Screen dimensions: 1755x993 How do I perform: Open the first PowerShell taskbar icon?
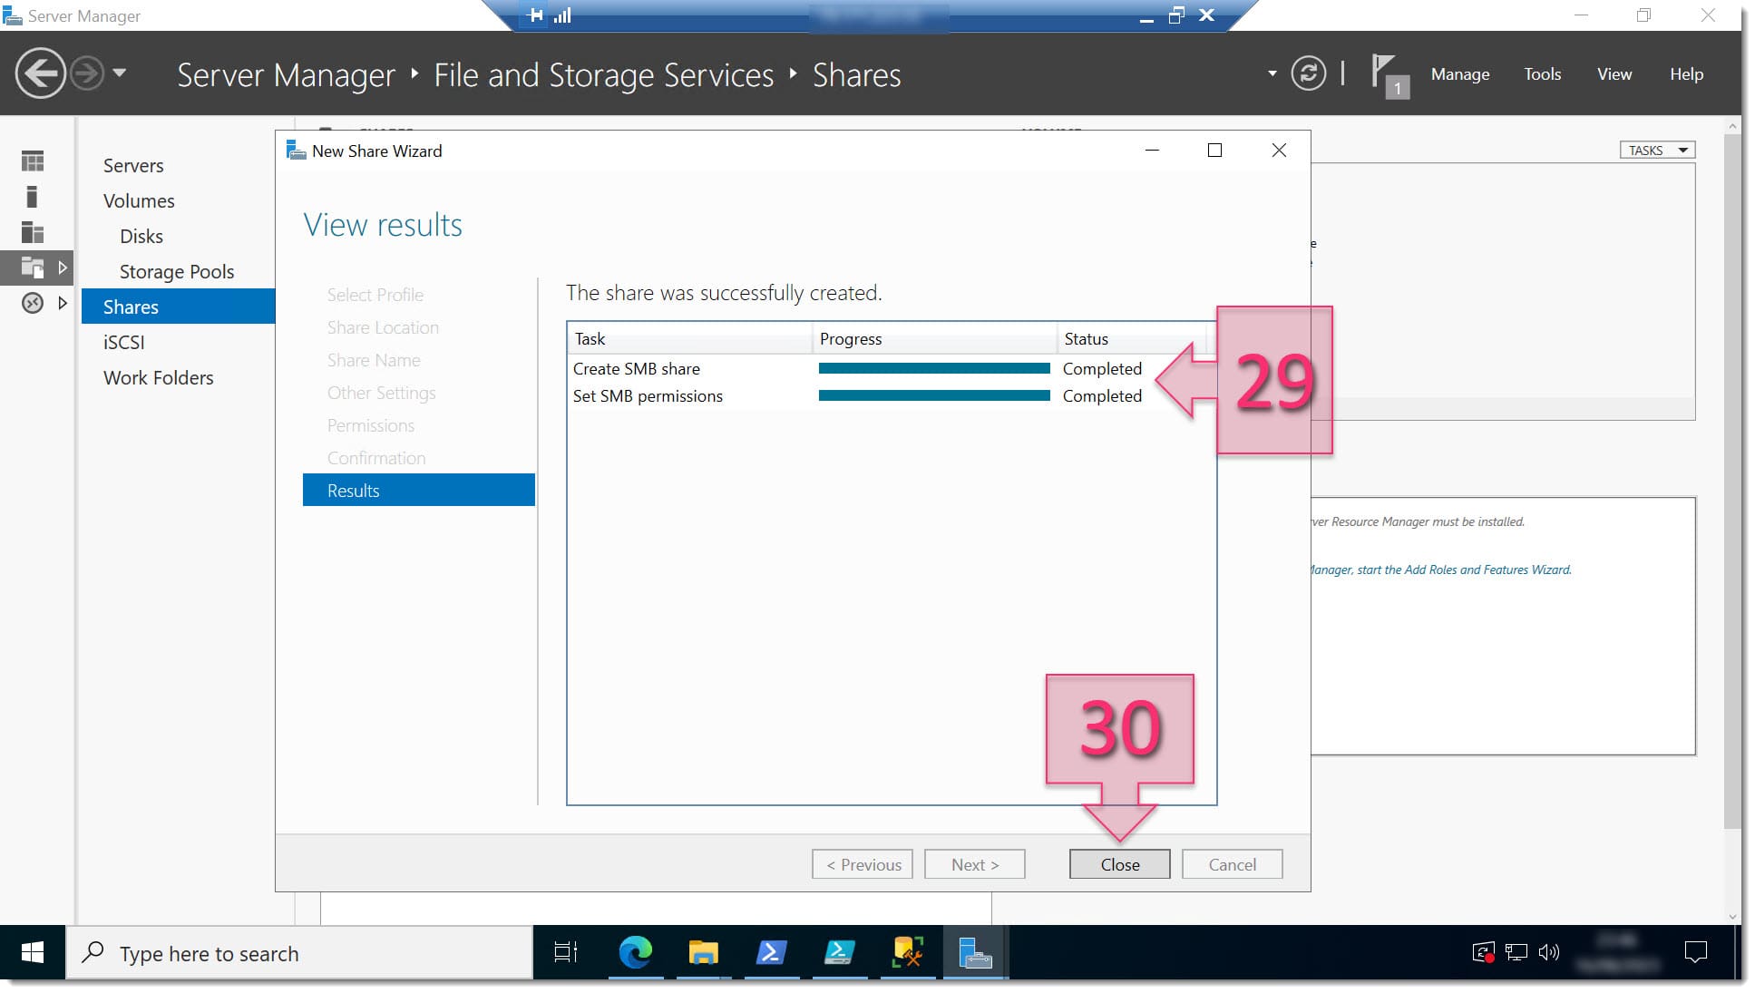[771, 952]
